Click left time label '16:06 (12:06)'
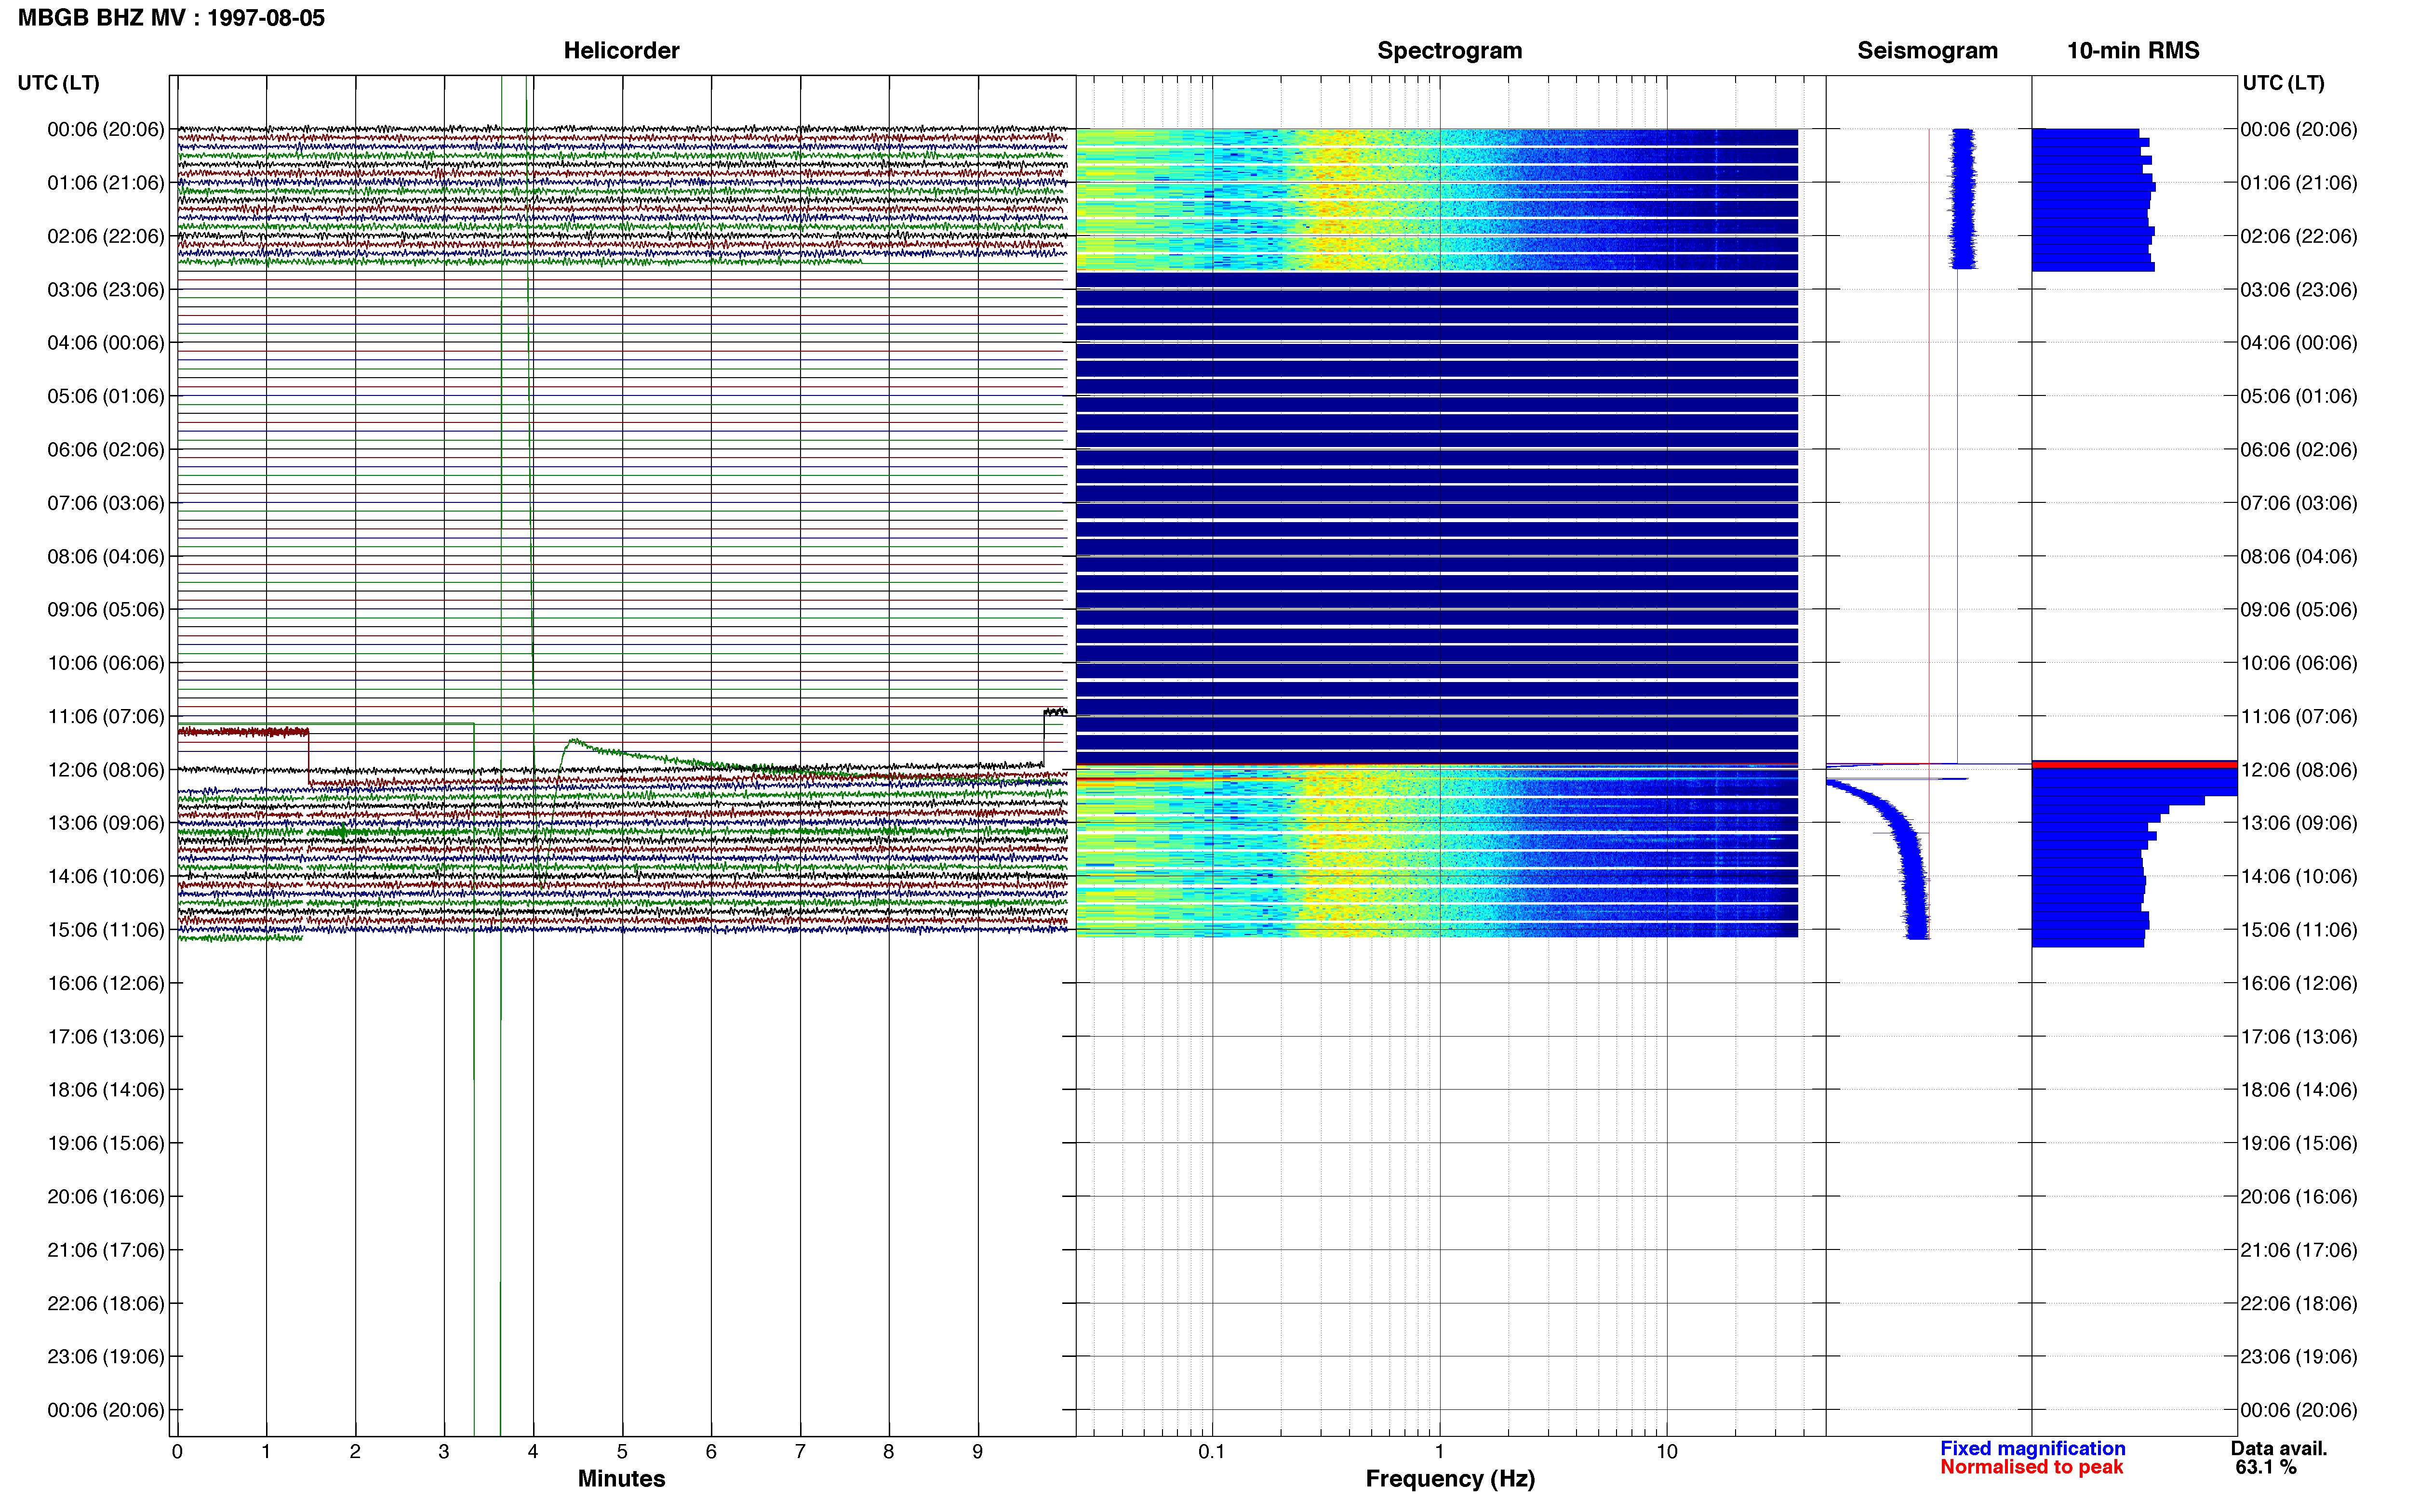 pyautogui.click(x=105, y=983)
